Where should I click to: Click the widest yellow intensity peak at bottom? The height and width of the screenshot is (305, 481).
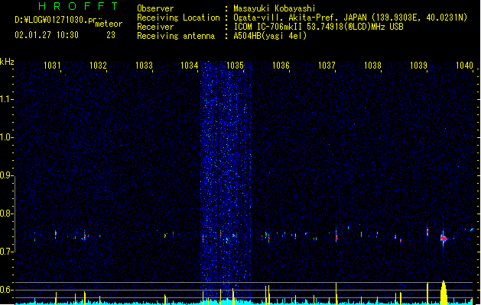[x=444, y=293]
